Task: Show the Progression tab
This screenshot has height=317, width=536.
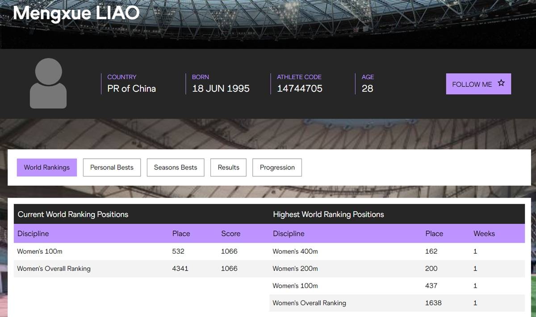Action: [277, 168]
